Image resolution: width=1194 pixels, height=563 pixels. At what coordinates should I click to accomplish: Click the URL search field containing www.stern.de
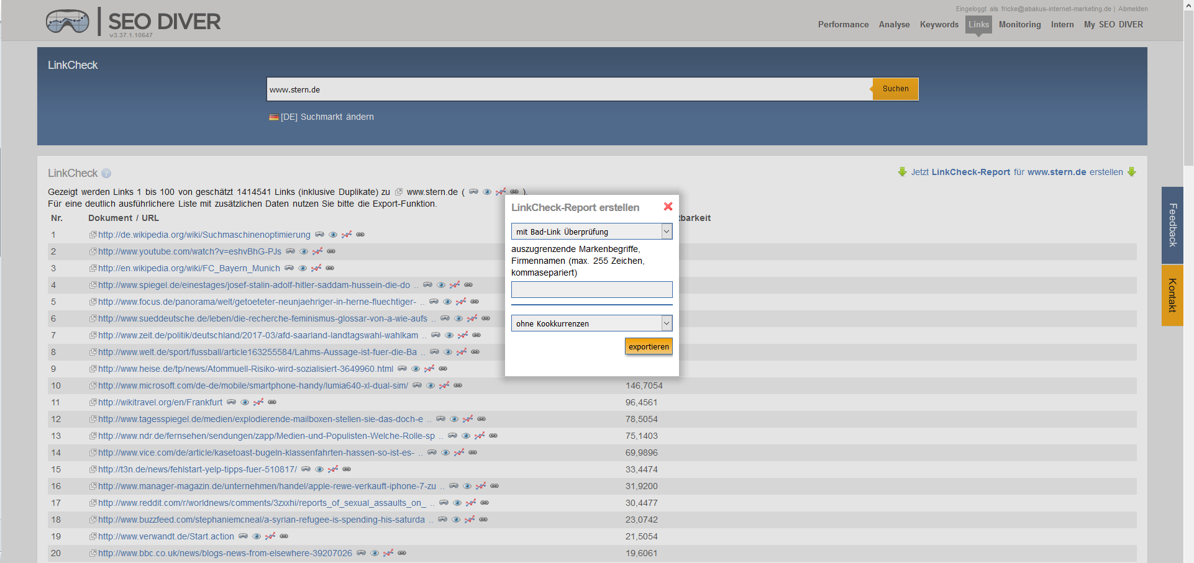(569, 89)
